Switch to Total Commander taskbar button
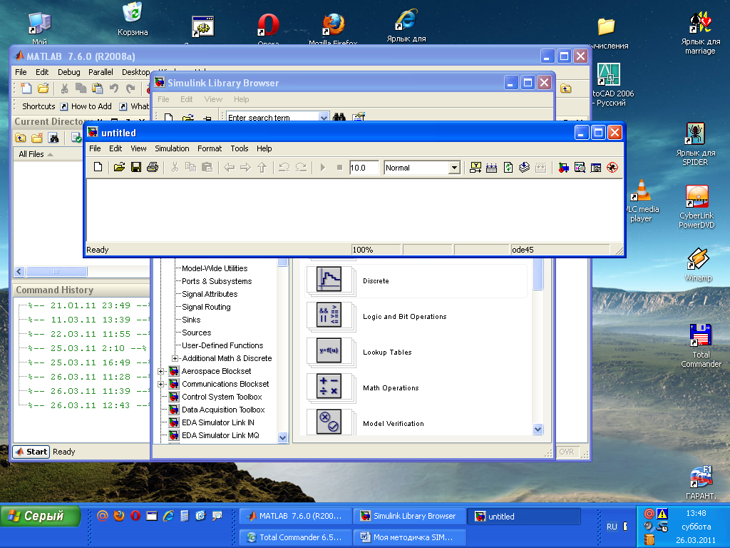 pyautogui.click(x=295, y=537)
